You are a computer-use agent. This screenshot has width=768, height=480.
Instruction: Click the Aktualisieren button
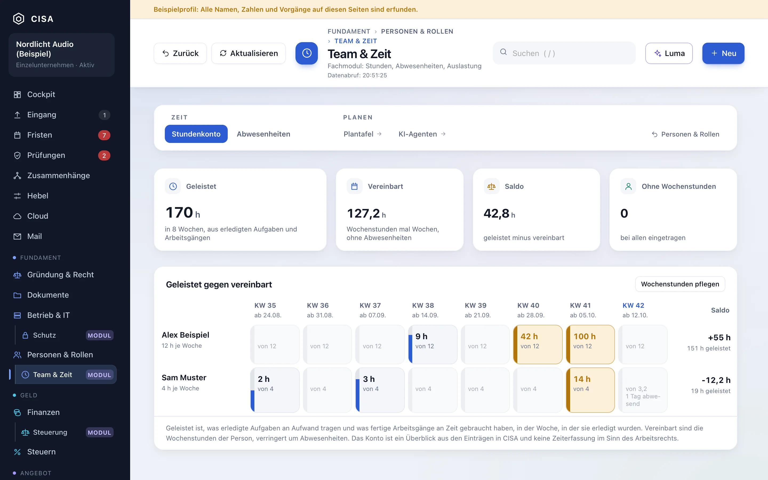249,53
